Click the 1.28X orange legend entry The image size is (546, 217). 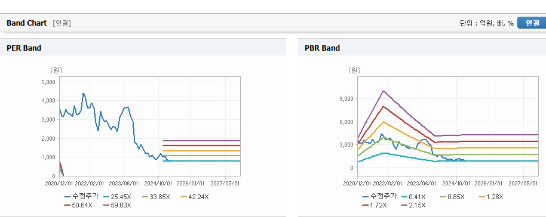491,197
